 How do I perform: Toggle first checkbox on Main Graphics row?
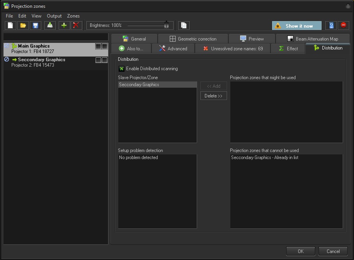98,46
